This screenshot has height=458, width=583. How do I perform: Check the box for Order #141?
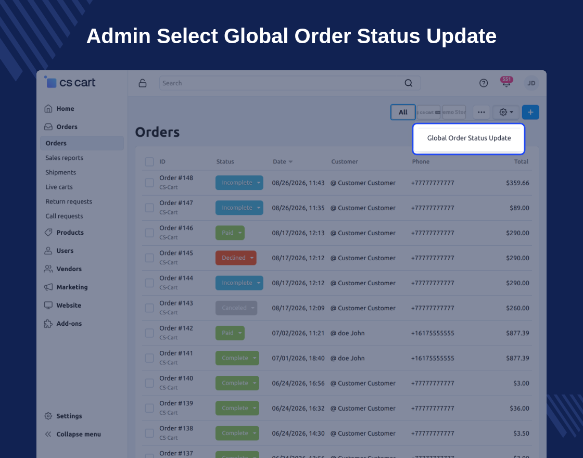(149, 358)
